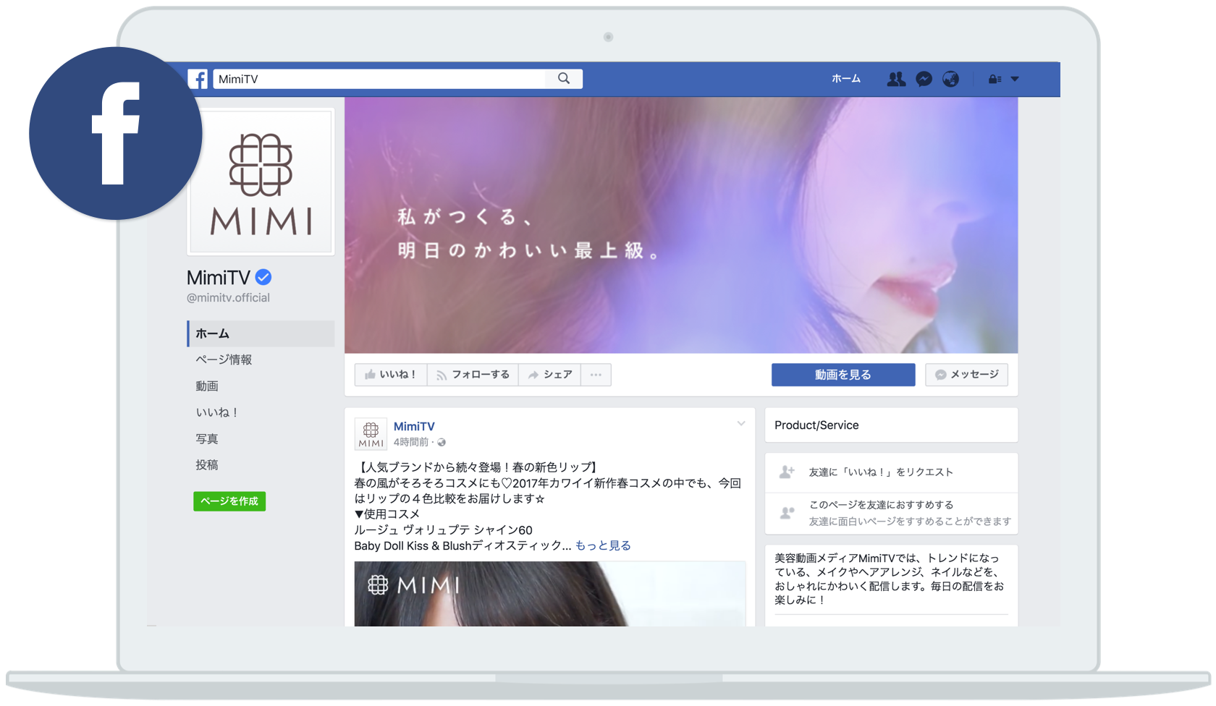Click the page description text about 美容動画メディア
The height and width of the screenshot is (706, 1216).
click(x=890, y=579)
